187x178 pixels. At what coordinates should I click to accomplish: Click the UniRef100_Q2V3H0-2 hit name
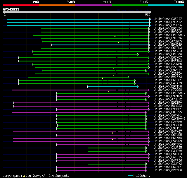tap(169, 119)
